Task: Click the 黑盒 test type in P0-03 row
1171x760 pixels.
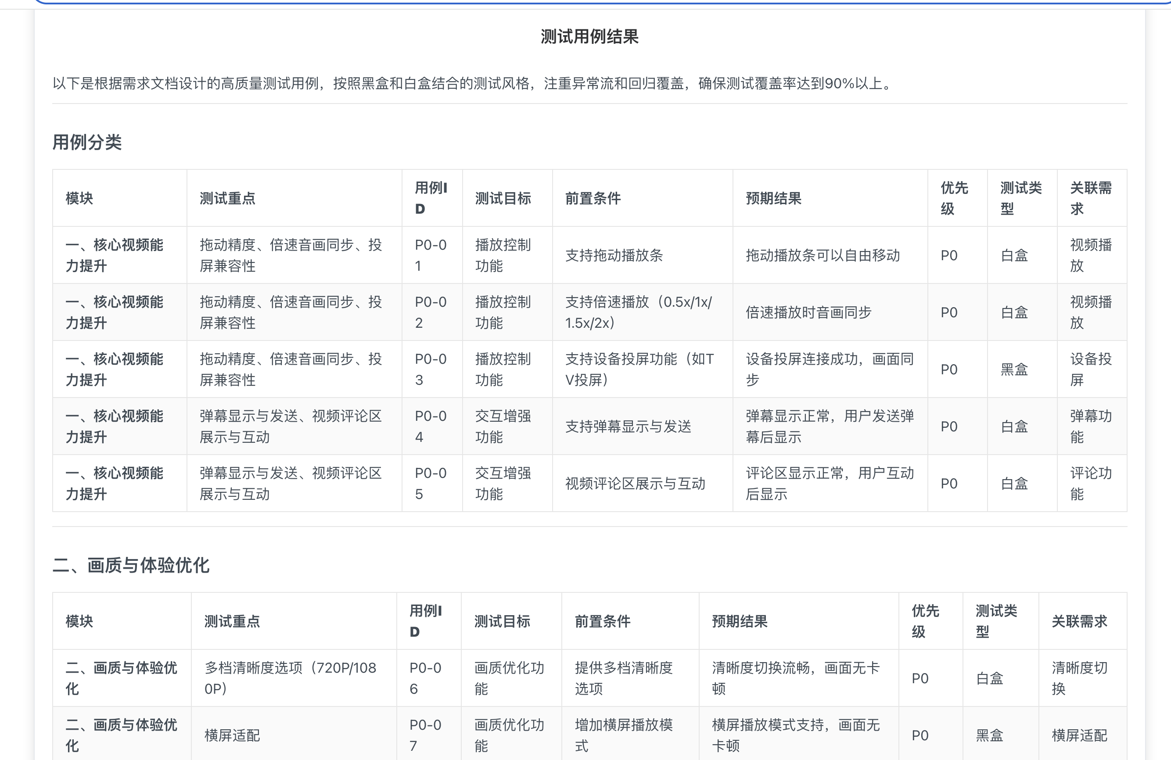Action: pos(1014,369)
